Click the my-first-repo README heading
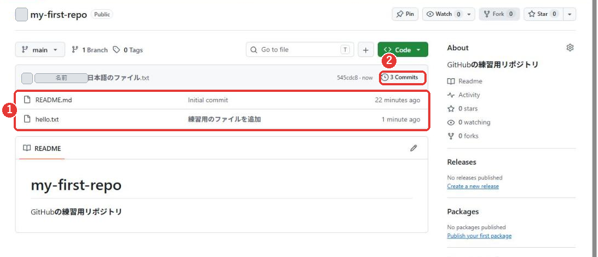The height and width of the screenshot is (257, 598). click(x=76, y=185)
